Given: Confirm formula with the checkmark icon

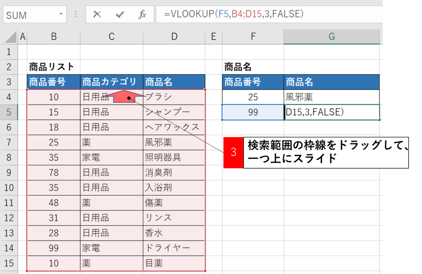Looking at the screenshot, I should pyautogui.click(x=120, y=15).
